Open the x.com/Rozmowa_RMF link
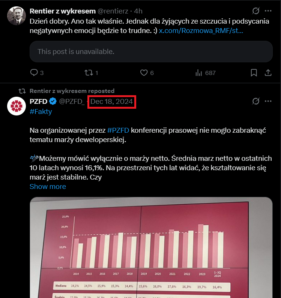Viewport: 281px width, 298px height. (x=201, y=31)
